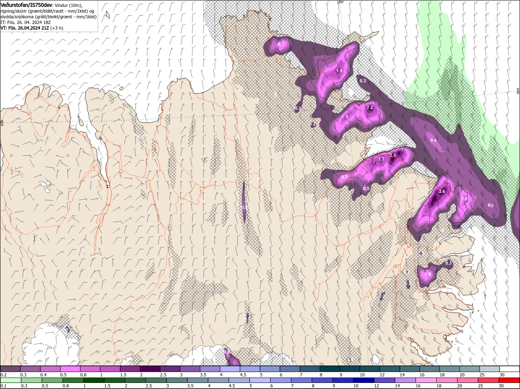Select the bright red rain swatch at 30

[x=509, y=380]
